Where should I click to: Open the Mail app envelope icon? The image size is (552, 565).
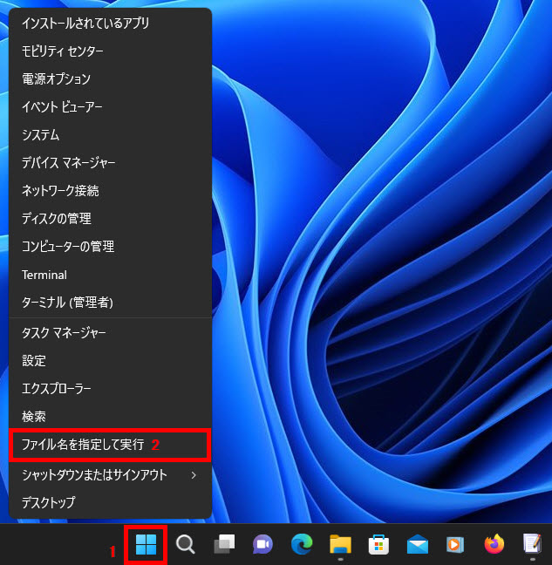point(417,545)
